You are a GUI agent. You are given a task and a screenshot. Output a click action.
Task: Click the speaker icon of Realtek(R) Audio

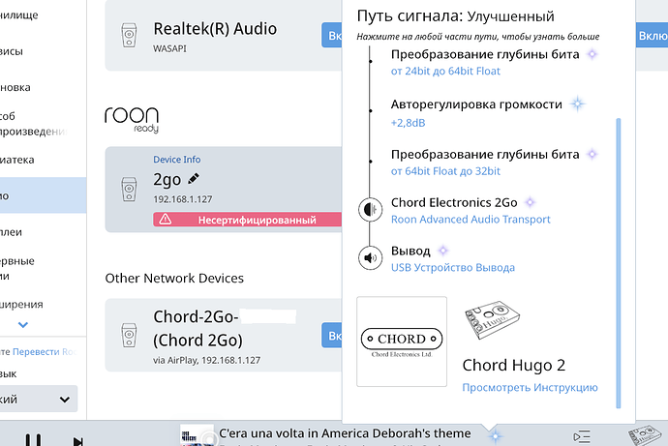point(129,36)
